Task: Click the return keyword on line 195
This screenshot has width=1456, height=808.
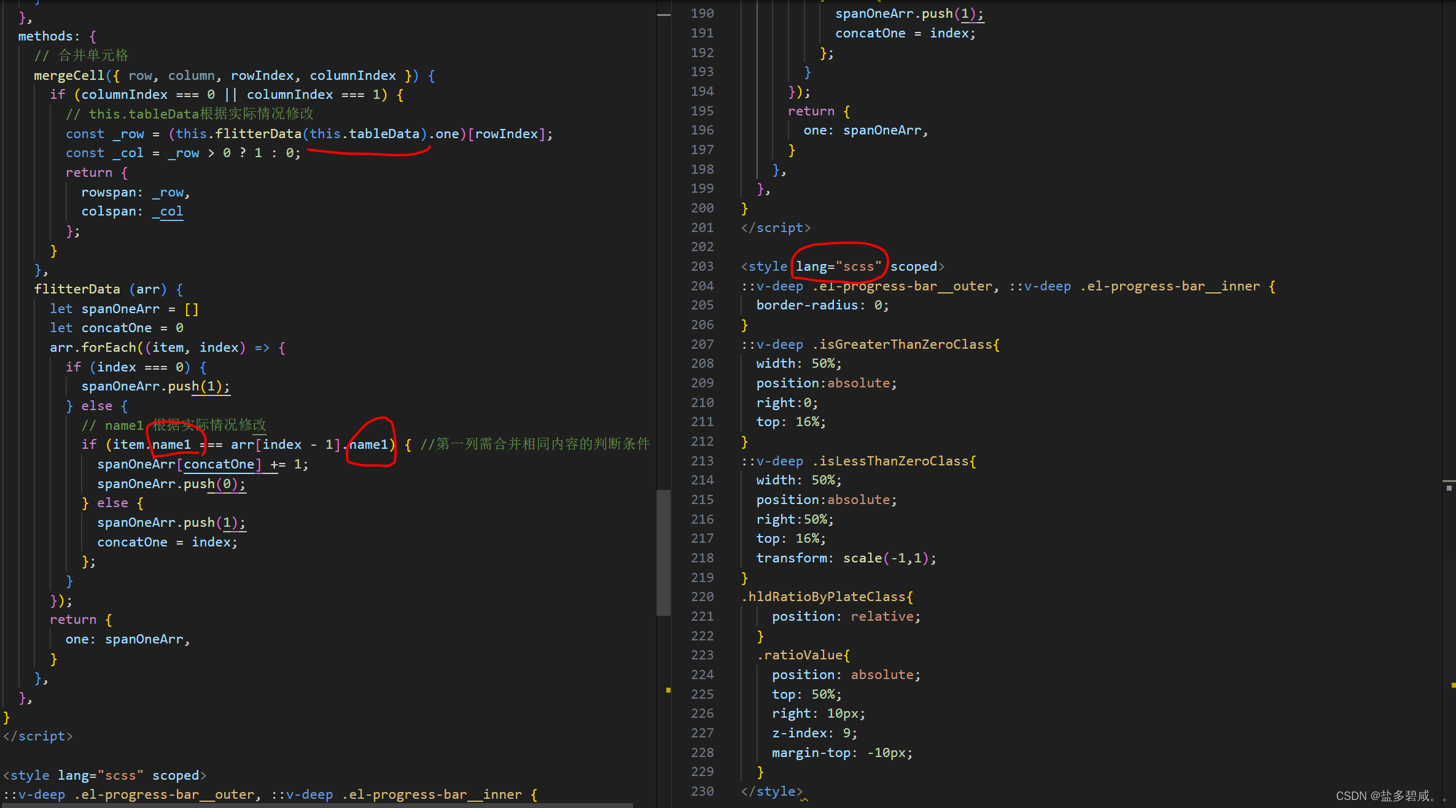Action: click(x=811, y=111)
